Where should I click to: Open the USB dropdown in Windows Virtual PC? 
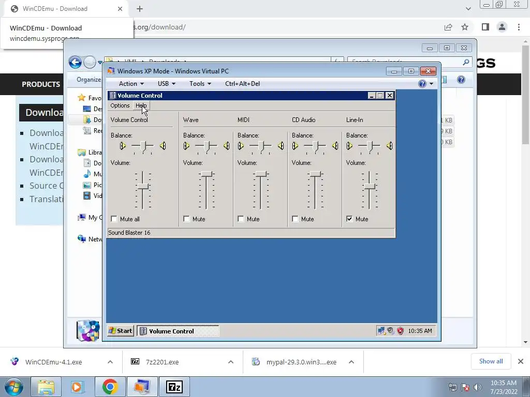tap(167, 84)
